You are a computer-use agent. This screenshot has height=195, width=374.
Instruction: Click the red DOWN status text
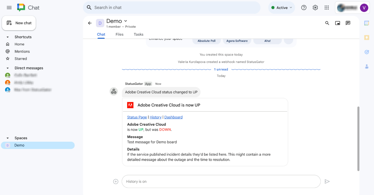165,129
